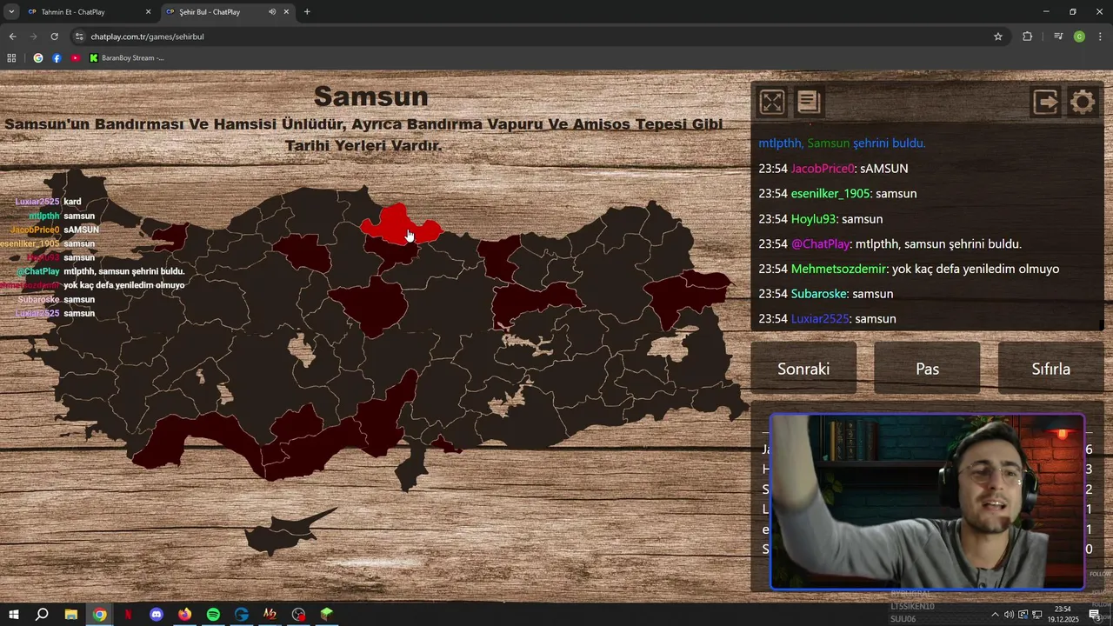
Task: Reload the current page
Action: [54, 37]
